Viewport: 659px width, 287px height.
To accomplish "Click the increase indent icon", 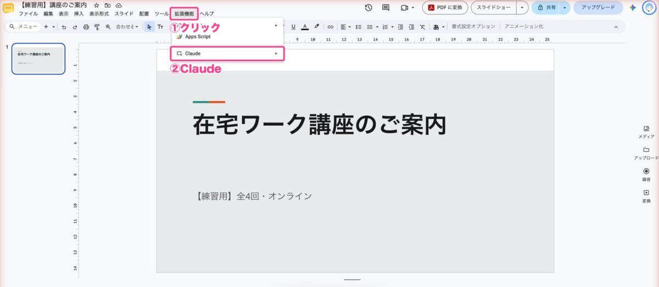I will 411,26.
